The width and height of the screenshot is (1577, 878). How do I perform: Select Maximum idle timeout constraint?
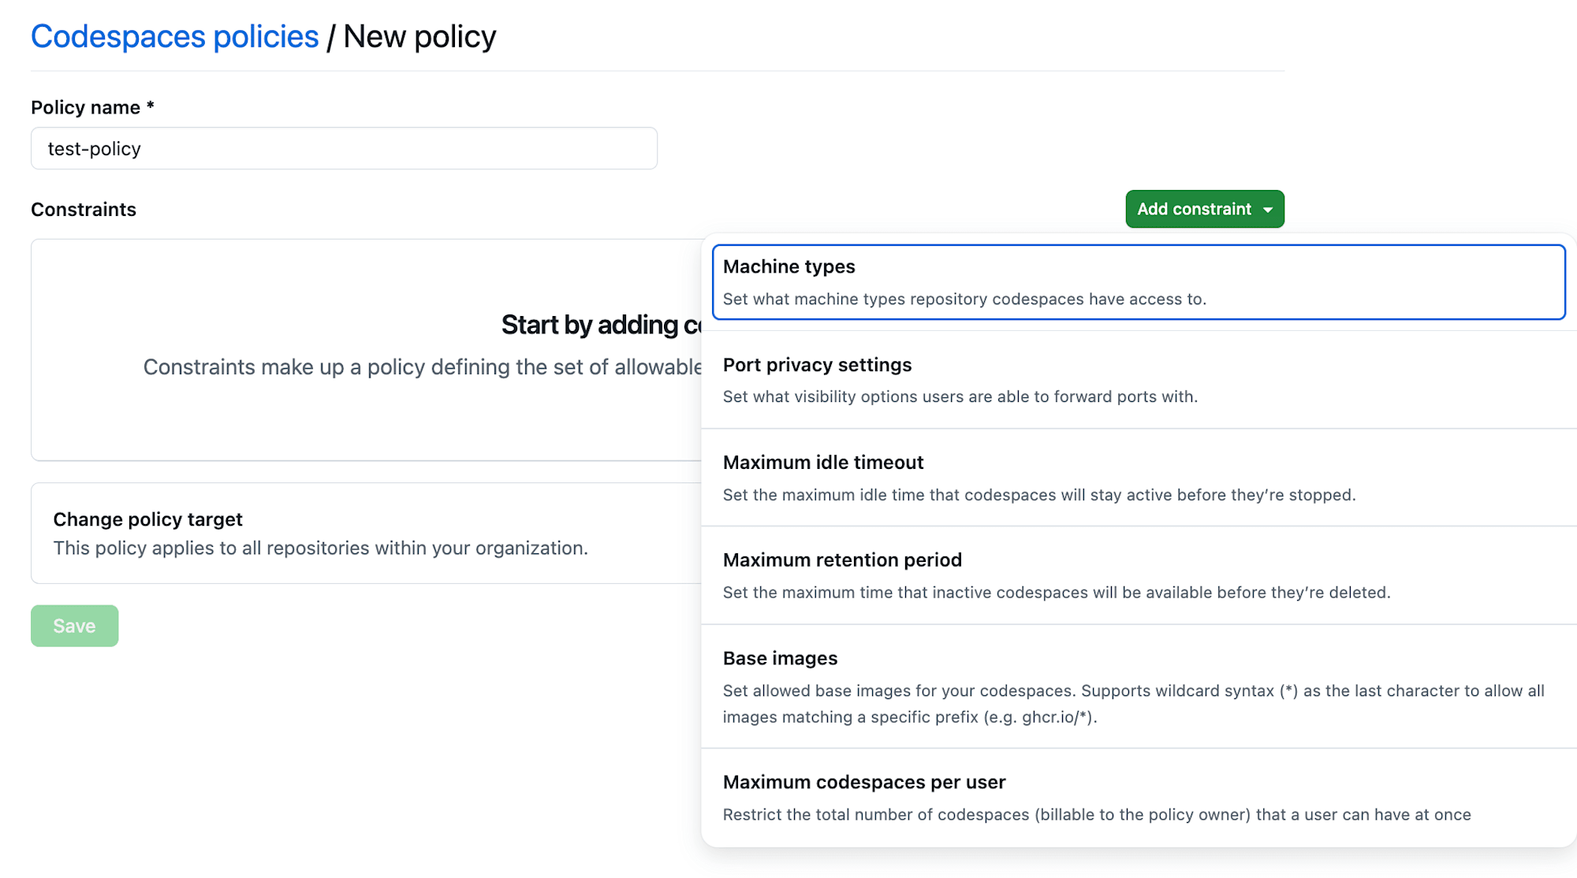point(1139,478)
